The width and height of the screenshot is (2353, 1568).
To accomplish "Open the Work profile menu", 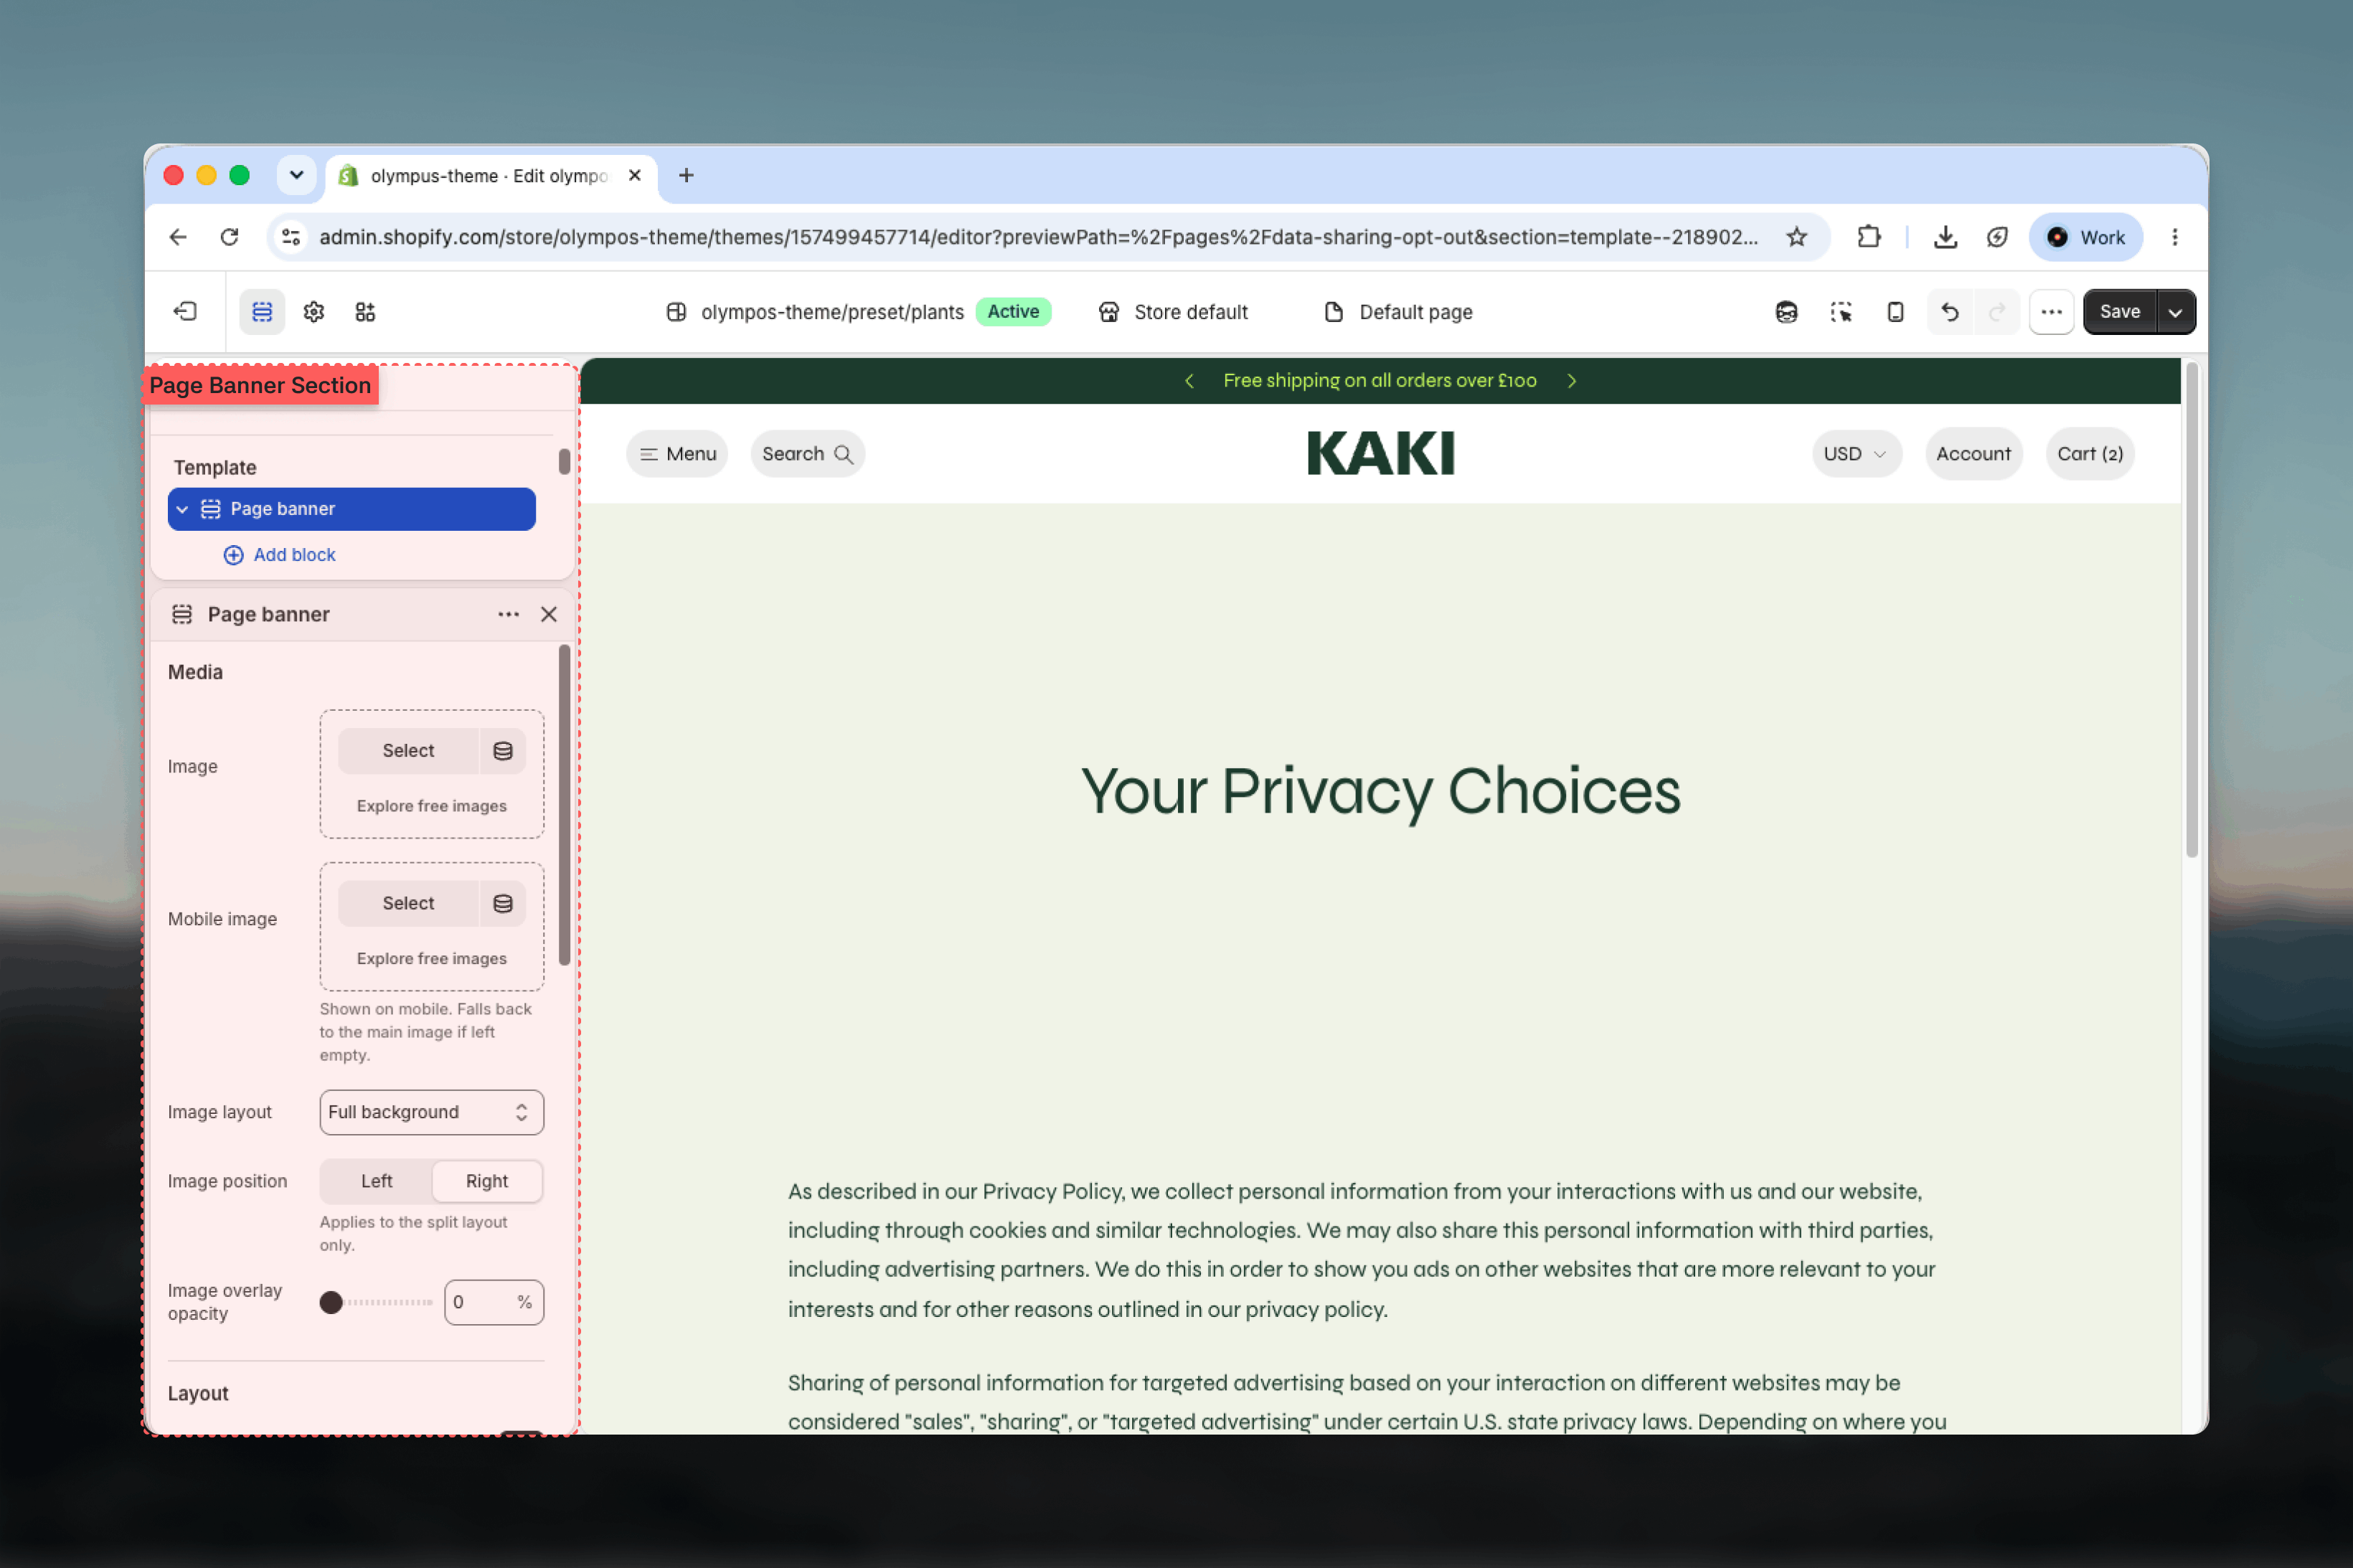I will click(2085, 237).
